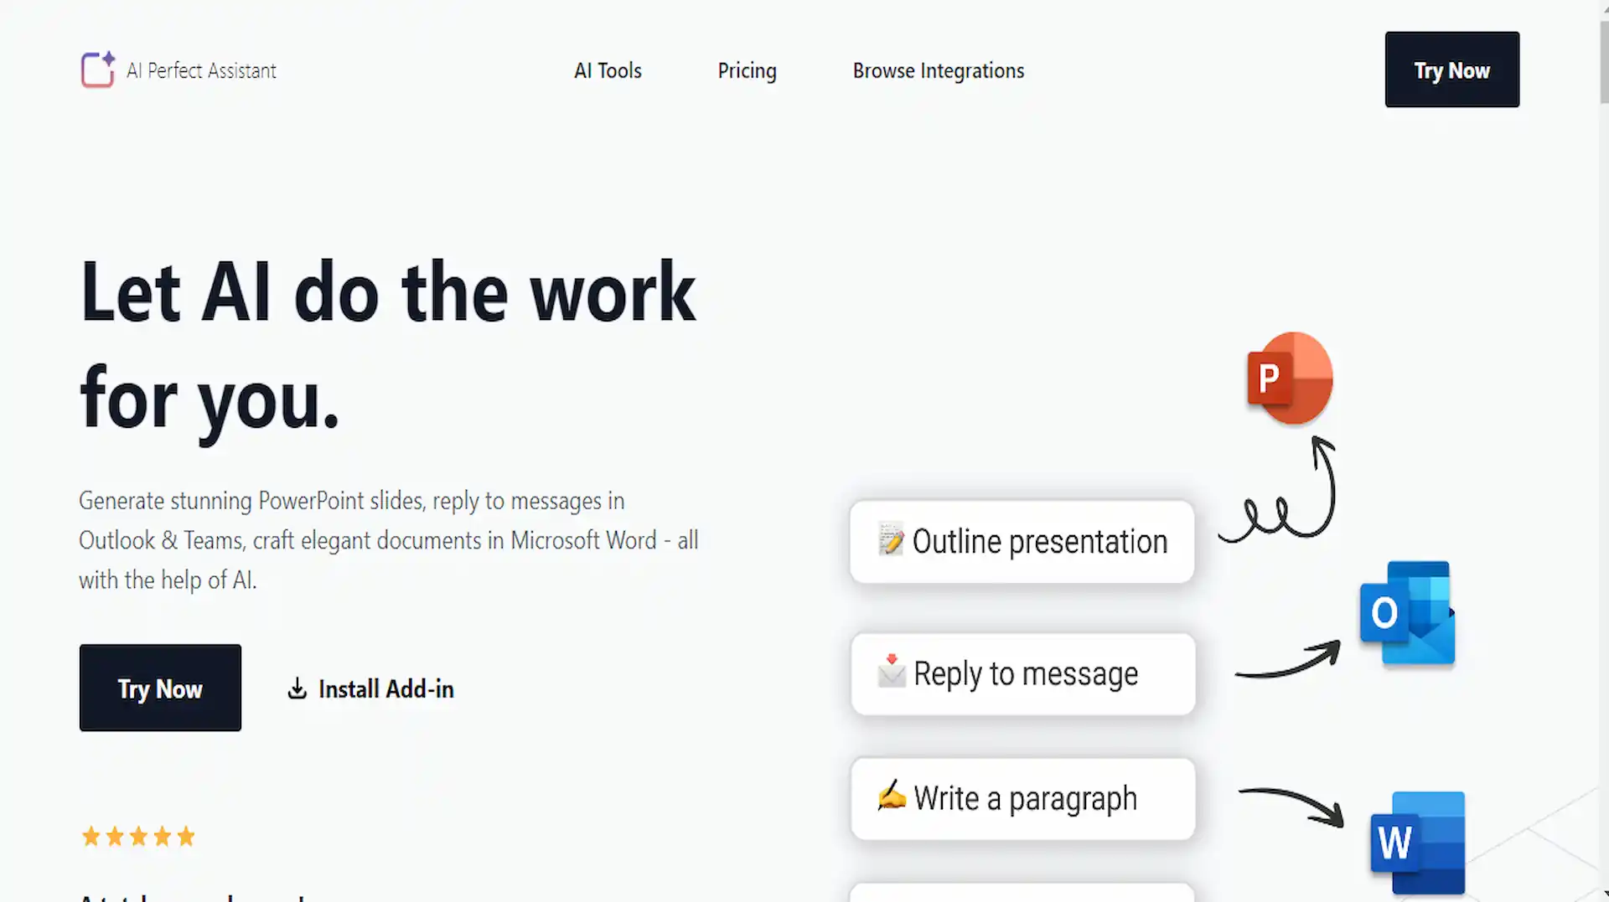This screenshot has width=1609, height=902.
Task: Select the Reply to message card
Action: pos(1022,674)
